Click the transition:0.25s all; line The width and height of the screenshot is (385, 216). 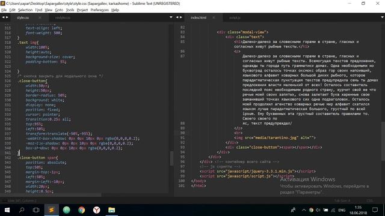click(48, 119)
